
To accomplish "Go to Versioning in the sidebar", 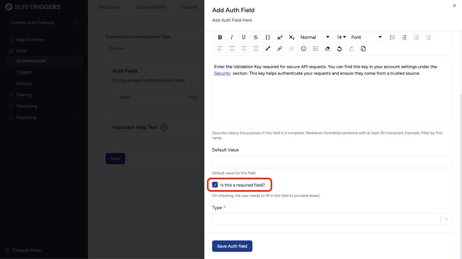I will coord(27,106).
